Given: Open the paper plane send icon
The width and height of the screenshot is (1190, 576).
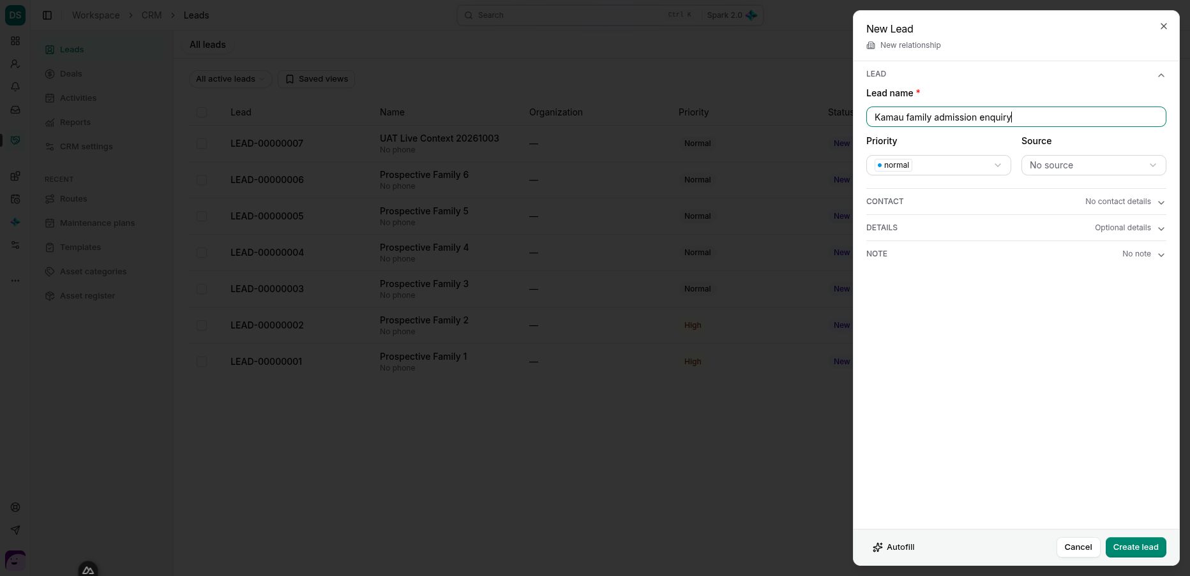Looking at the screenshot, I should (15, 530).
